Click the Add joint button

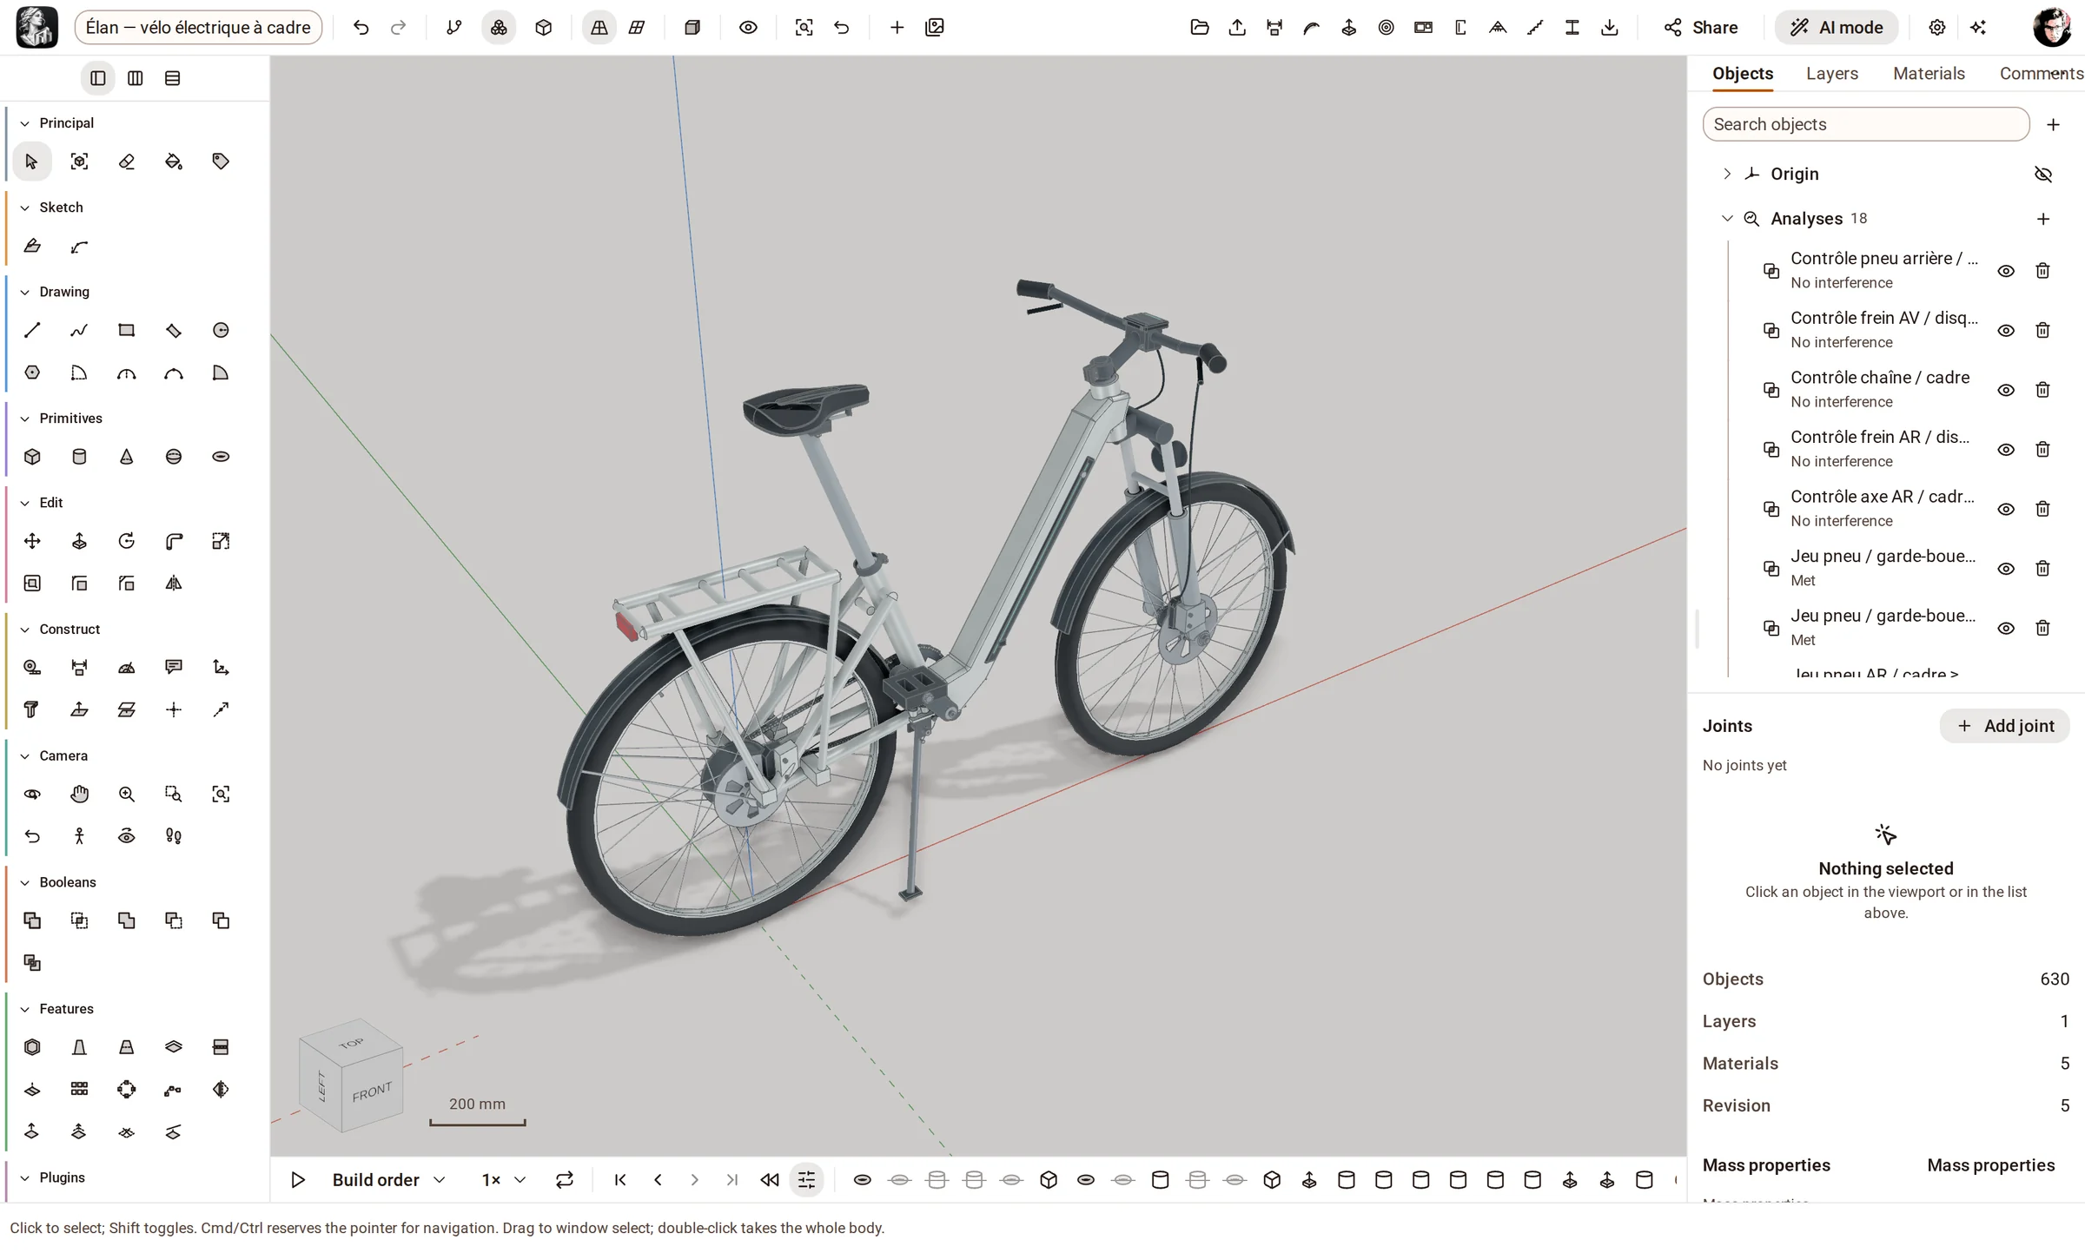point(2004,726)
